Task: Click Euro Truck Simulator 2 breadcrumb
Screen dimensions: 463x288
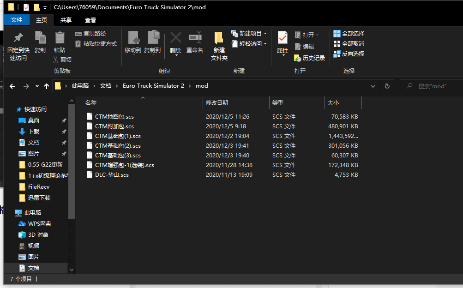Action: [x=153, y=86]
